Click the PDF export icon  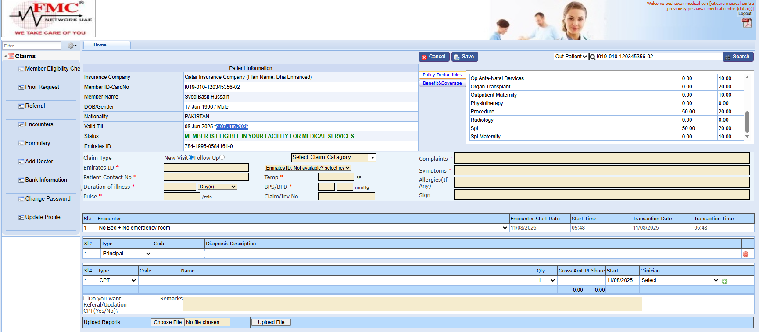tap(747, 23)
